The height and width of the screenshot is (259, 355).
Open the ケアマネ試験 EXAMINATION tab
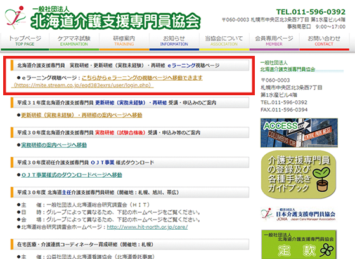tap(74, 41)
